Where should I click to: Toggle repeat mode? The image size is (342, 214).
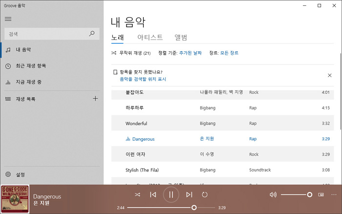[x=205, y=194]
